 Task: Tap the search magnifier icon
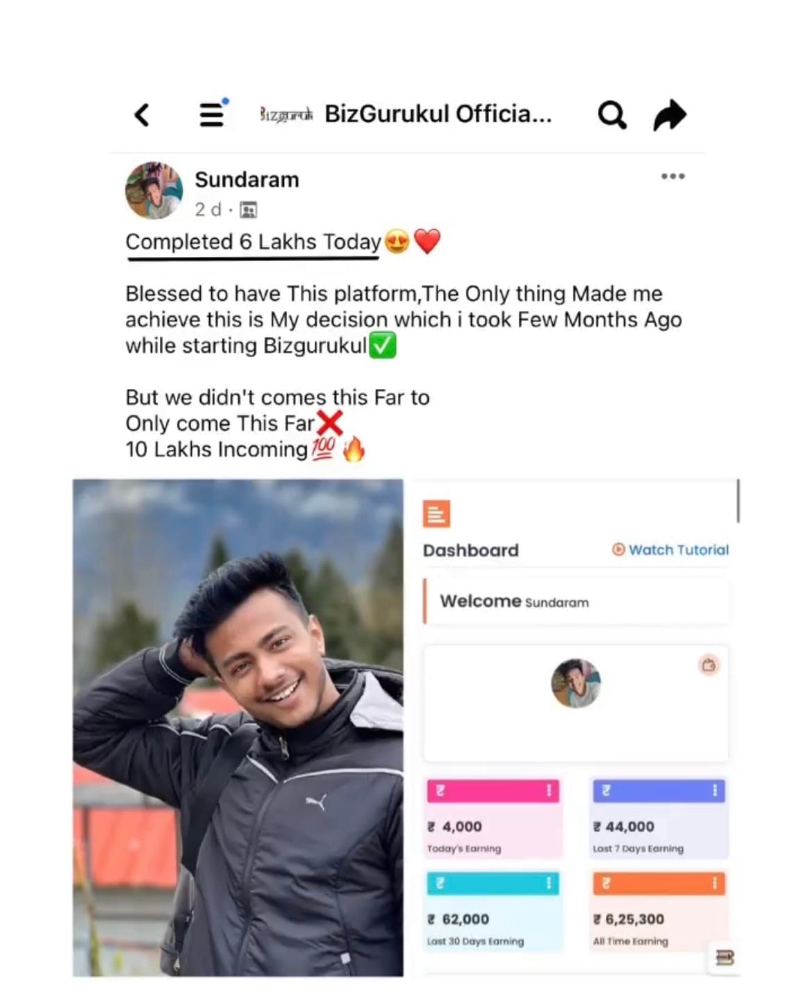point(612,115)
